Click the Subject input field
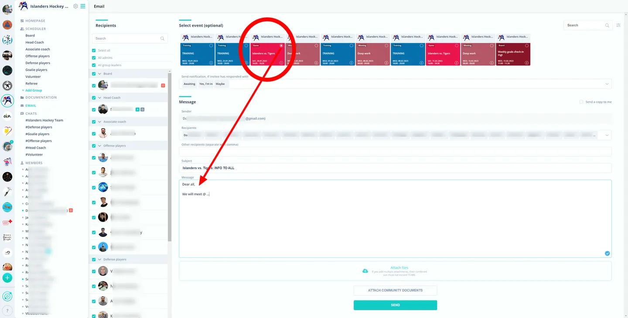 [395, 168]
